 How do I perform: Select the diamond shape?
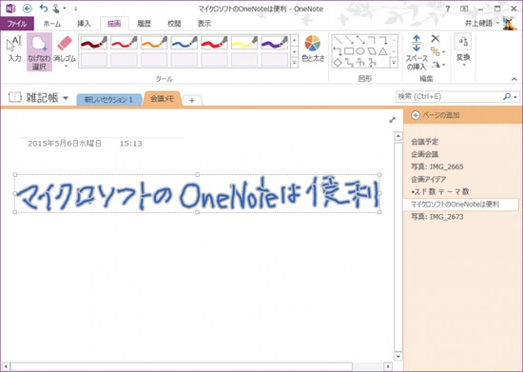338,63
